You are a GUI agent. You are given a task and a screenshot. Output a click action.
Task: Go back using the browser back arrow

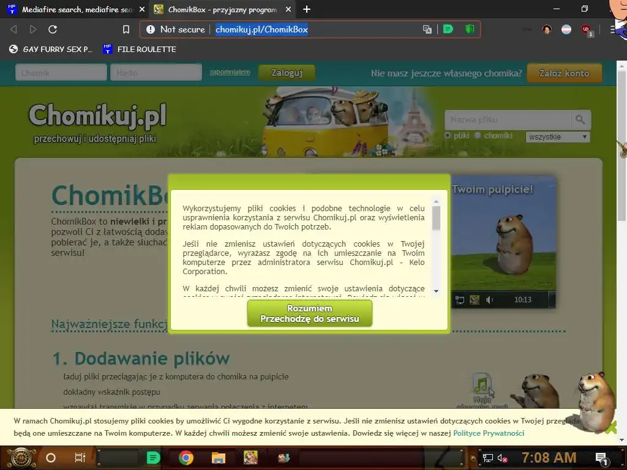click(x=13, y=29)
